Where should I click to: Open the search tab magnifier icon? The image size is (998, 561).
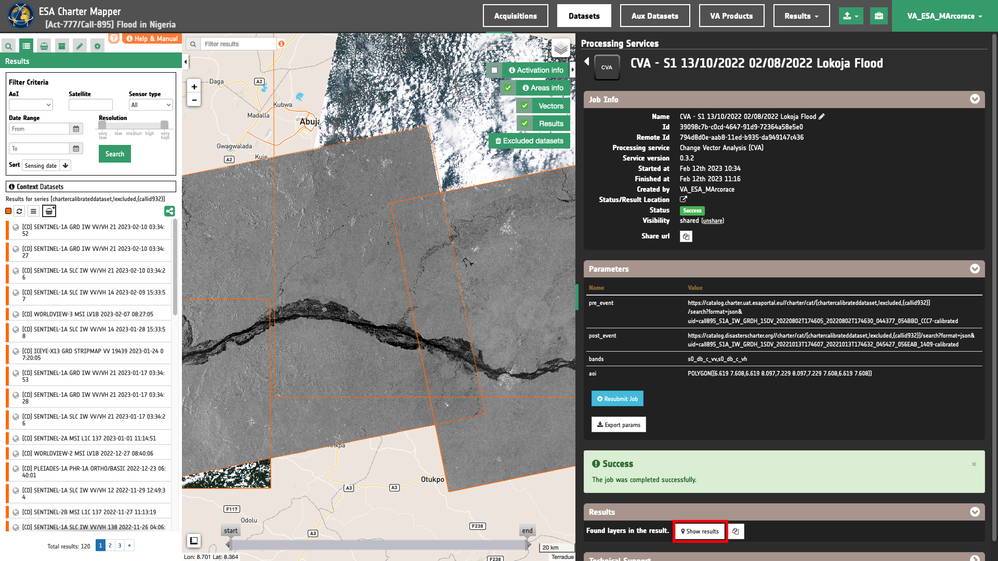click(8, 46)
